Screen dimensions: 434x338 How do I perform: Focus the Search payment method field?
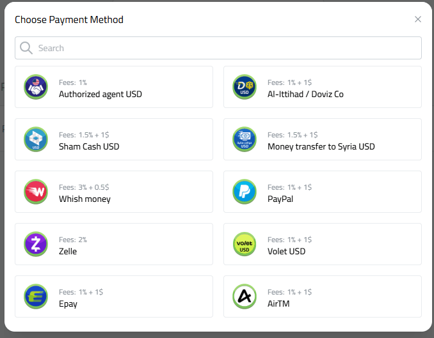pyautogui.click(x=218, y=48)
